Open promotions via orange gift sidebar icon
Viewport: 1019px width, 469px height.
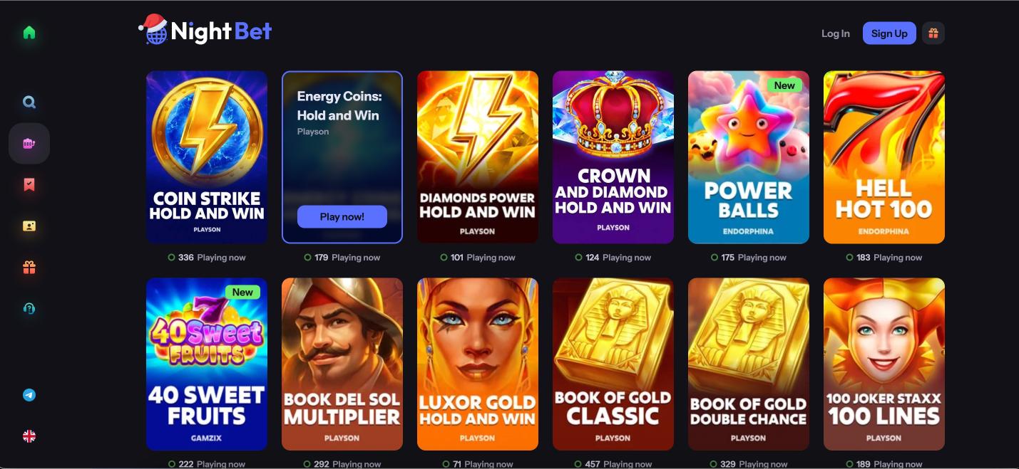(29, 268)
